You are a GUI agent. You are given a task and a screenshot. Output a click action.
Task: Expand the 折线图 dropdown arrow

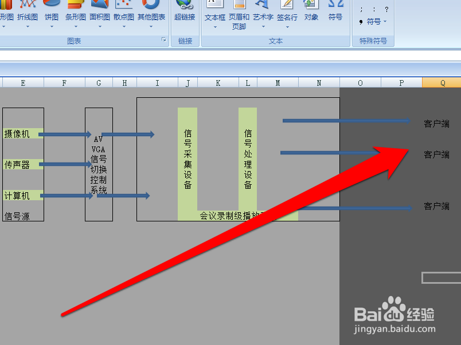point(28,27)
